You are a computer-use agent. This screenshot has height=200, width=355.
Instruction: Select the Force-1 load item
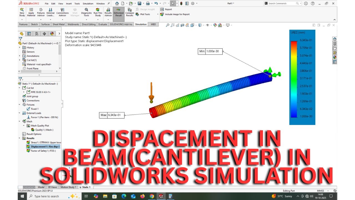pos(42,117)
